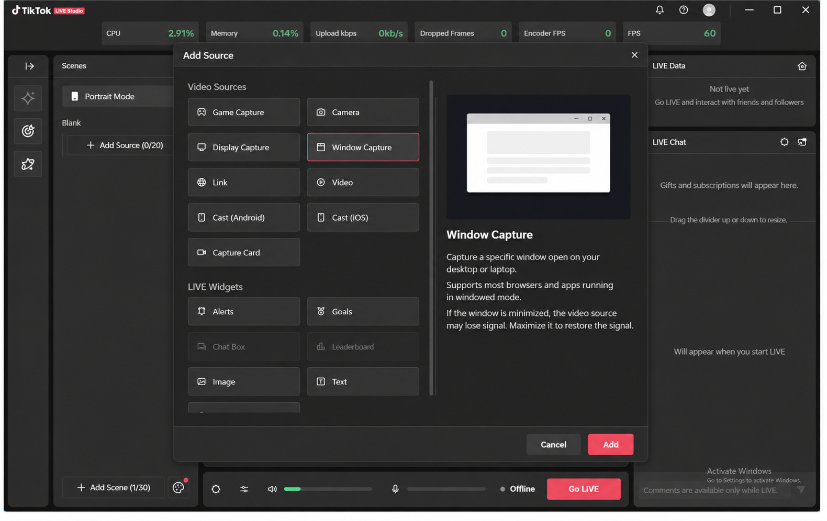Mute the speaker audio icon

[x=272, y=489]
